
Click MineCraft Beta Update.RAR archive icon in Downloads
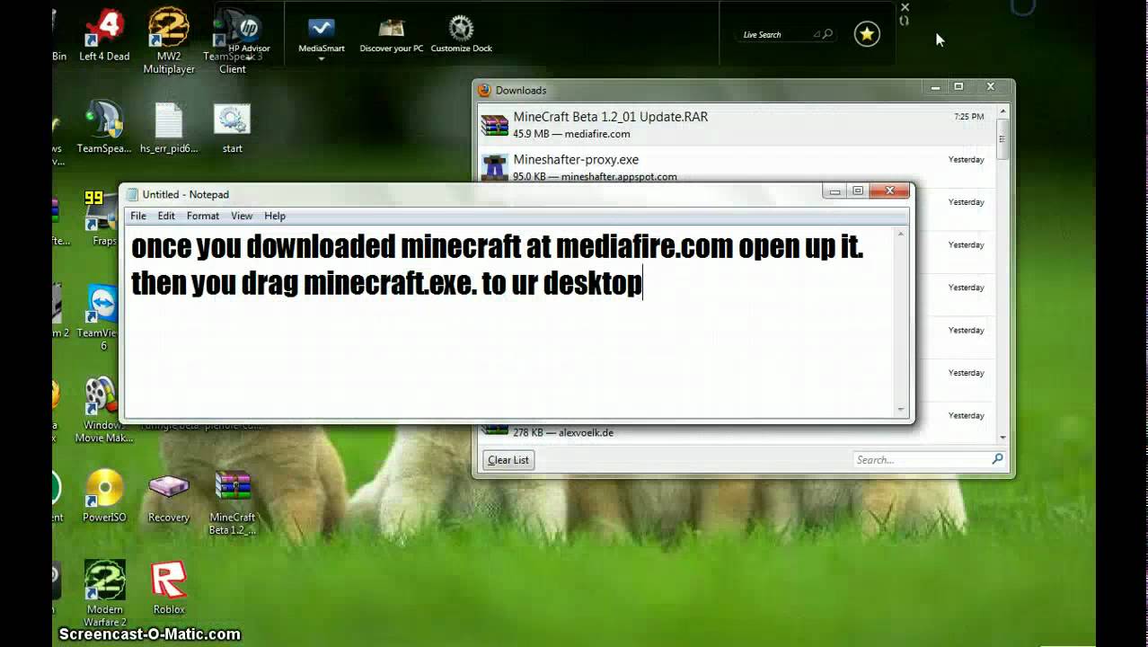[x=494, y=125]
